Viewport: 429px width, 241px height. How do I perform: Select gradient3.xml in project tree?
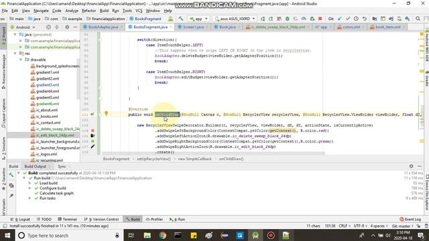click(x=48, y=85)
